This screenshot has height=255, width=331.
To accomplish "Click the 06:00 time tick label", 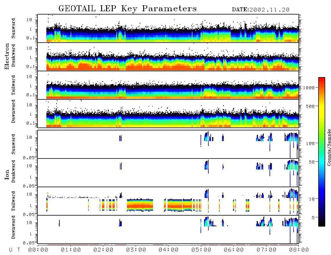I will point(234,250).
